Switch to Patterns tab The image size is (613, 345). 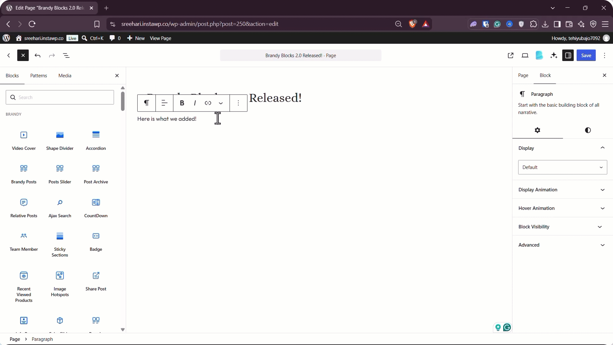[39, 76]
